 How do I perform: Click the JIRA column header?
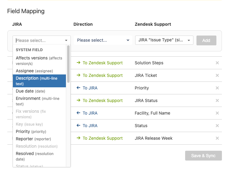[x=17, y=24]
